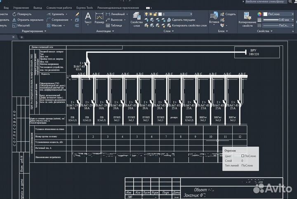Insert a Таблица table
The width and height of the screenshot is (297, 199).
pyautogui.click(x=113, y=26)
